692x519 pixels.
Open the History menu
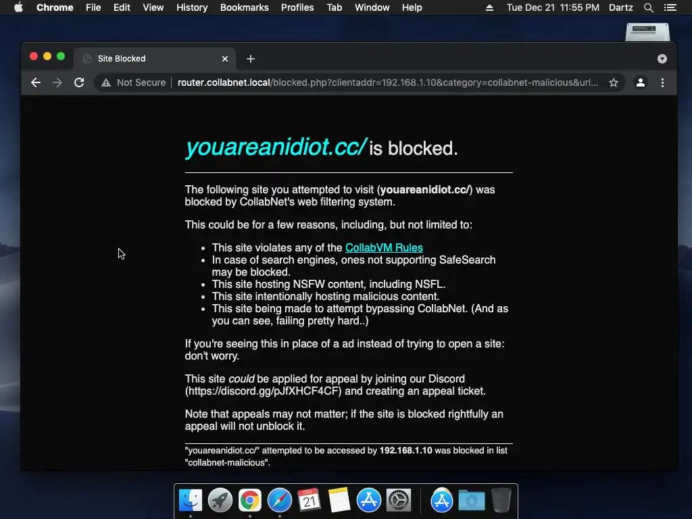(x=192, y=7)
